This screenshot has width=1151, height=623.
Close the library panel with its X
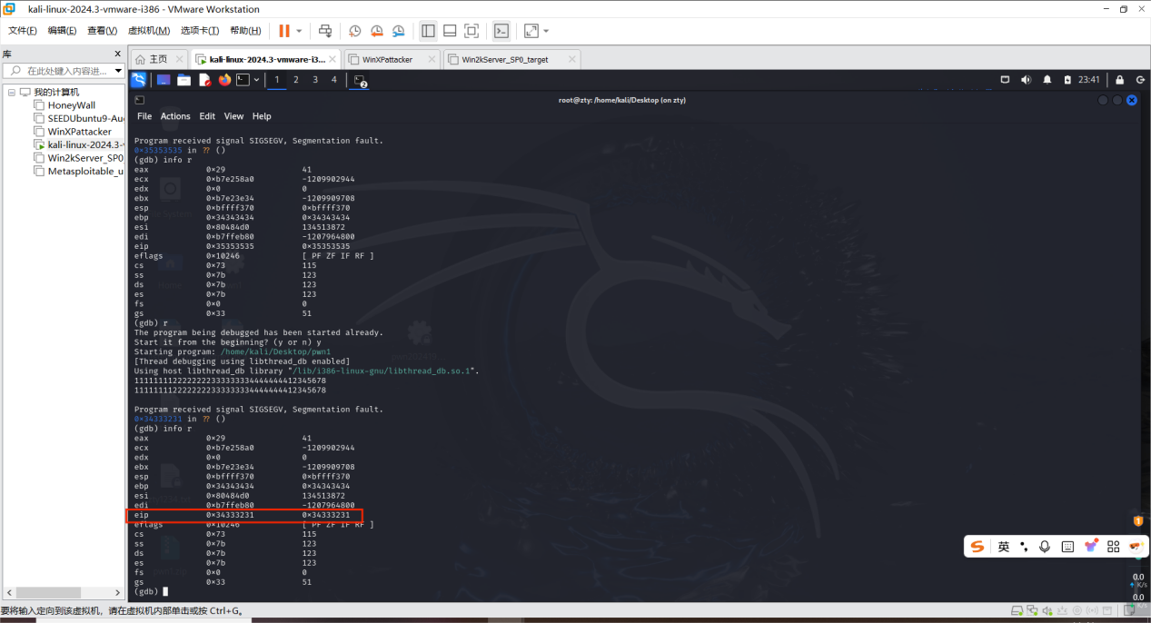(118, 54)
